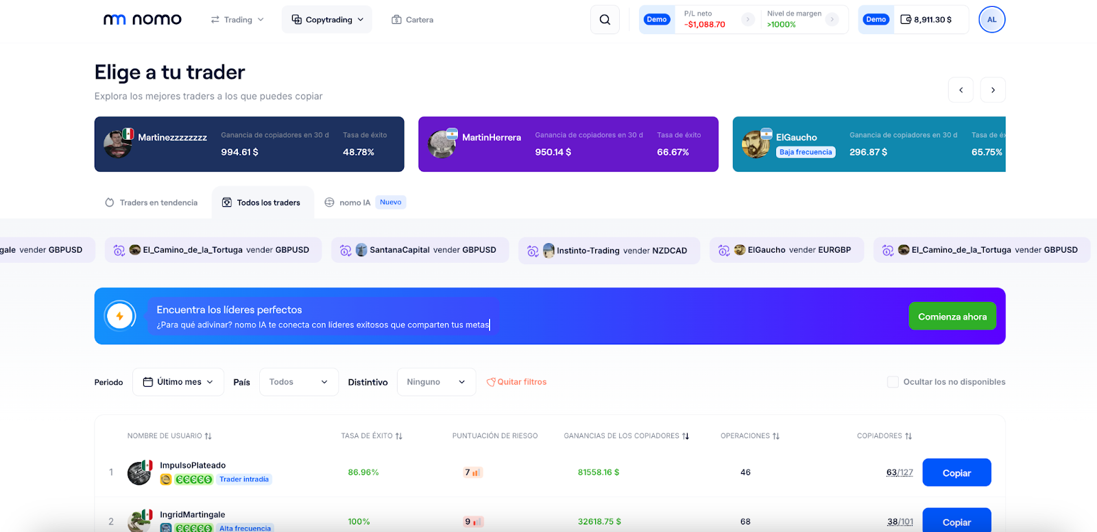Go to next trader carousel slide

tap(993, 90)
